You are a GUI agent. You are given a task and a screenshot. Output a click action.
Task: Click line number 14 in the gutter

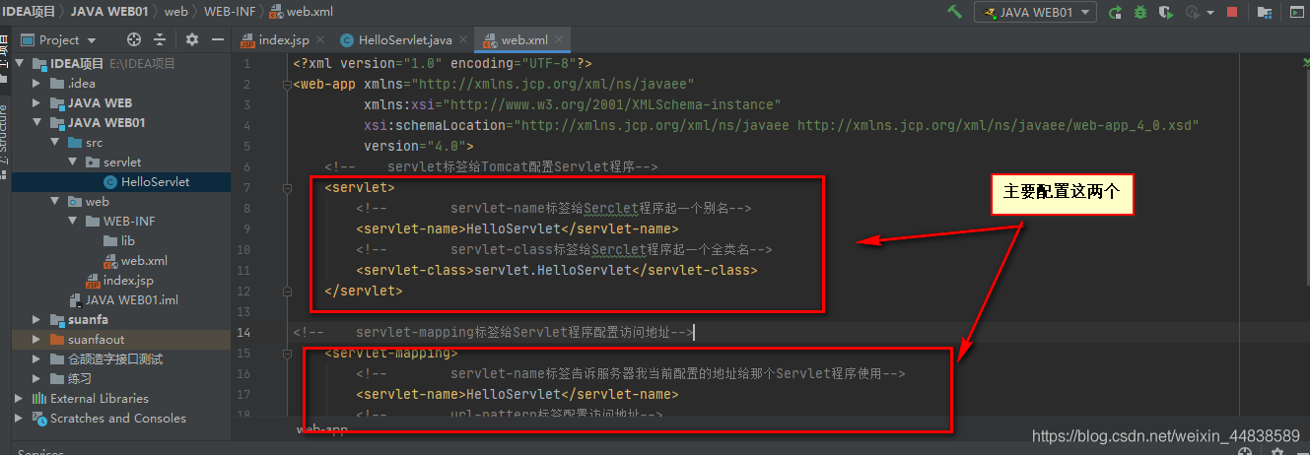(244, 332)
